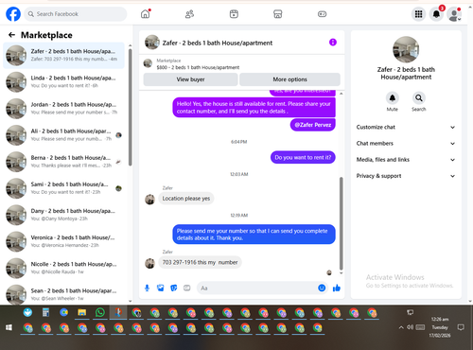Expand Media, files and links section

[x=406, y=160]
